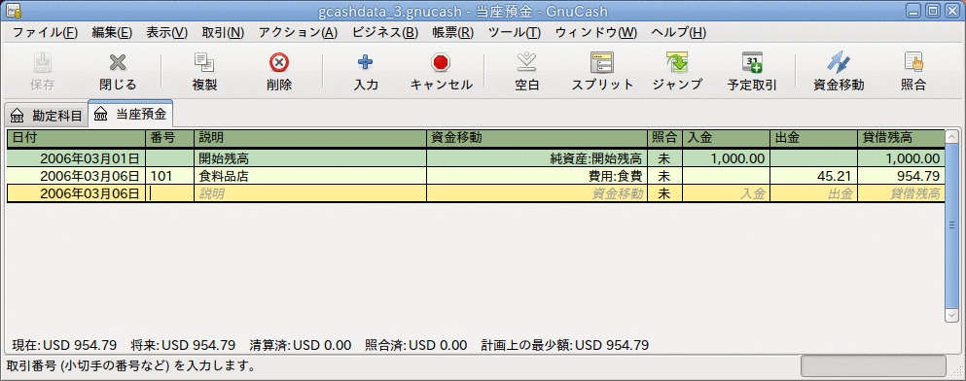The image size is (966, 381).
Task: Click the 日付 column header
Action: click(x=77, y=138)
